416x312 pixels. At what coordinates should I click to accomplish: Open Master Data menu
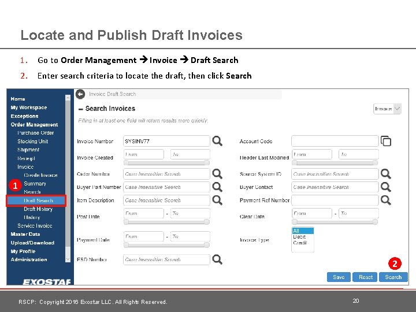tap(25, 234)
